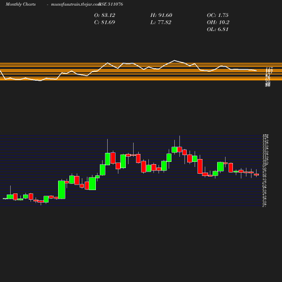Viewport: 282px width, 282px height.
Task: Select the high value "H: 91.60"
Action: tap(161, 15)
